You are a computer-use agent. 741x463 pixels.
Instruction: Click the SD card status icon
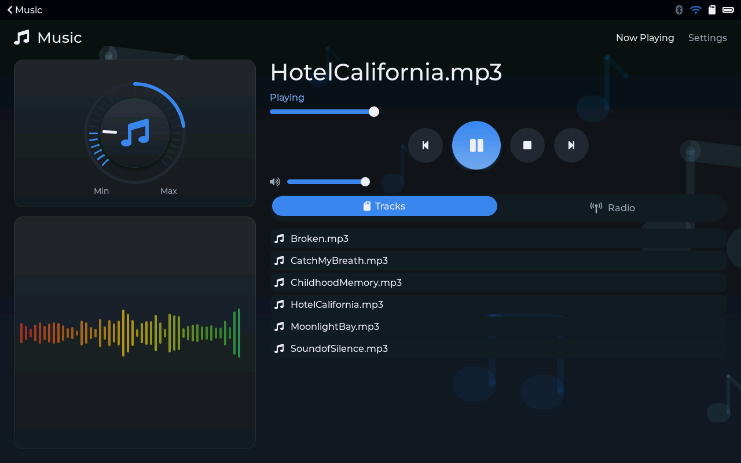(713, 10)
